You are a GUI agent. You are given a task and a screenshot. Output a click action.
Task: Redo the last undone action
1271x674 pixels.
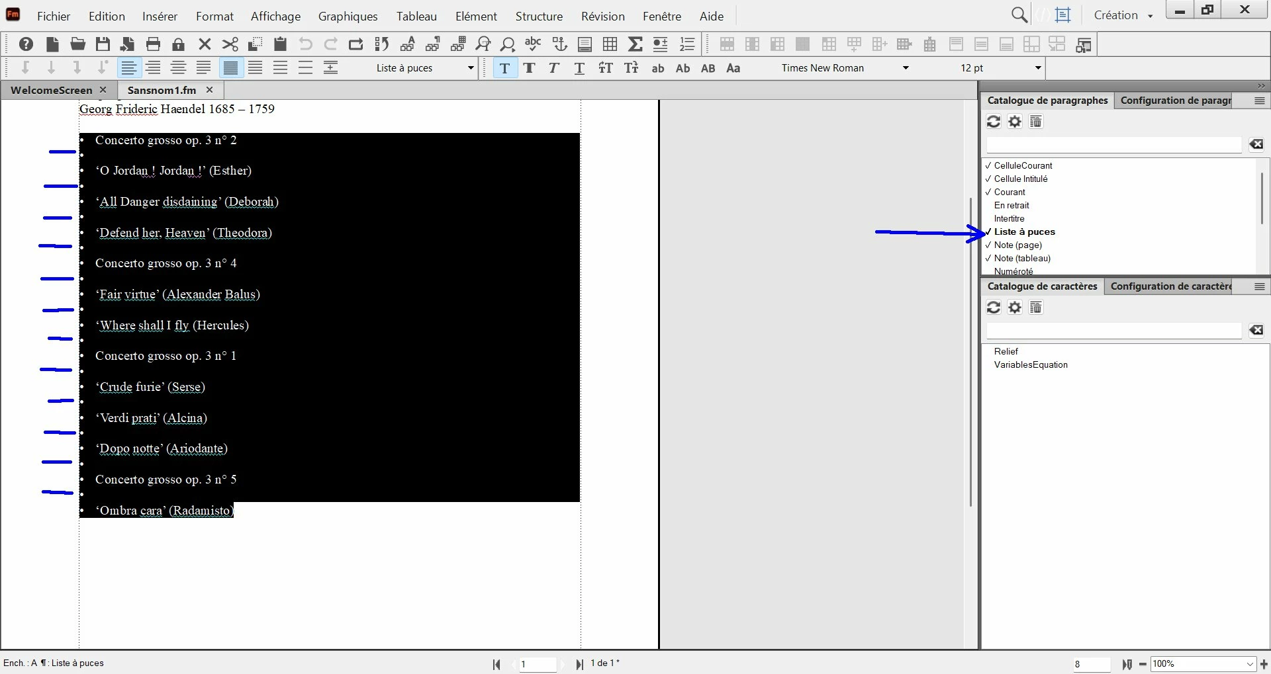330,44
